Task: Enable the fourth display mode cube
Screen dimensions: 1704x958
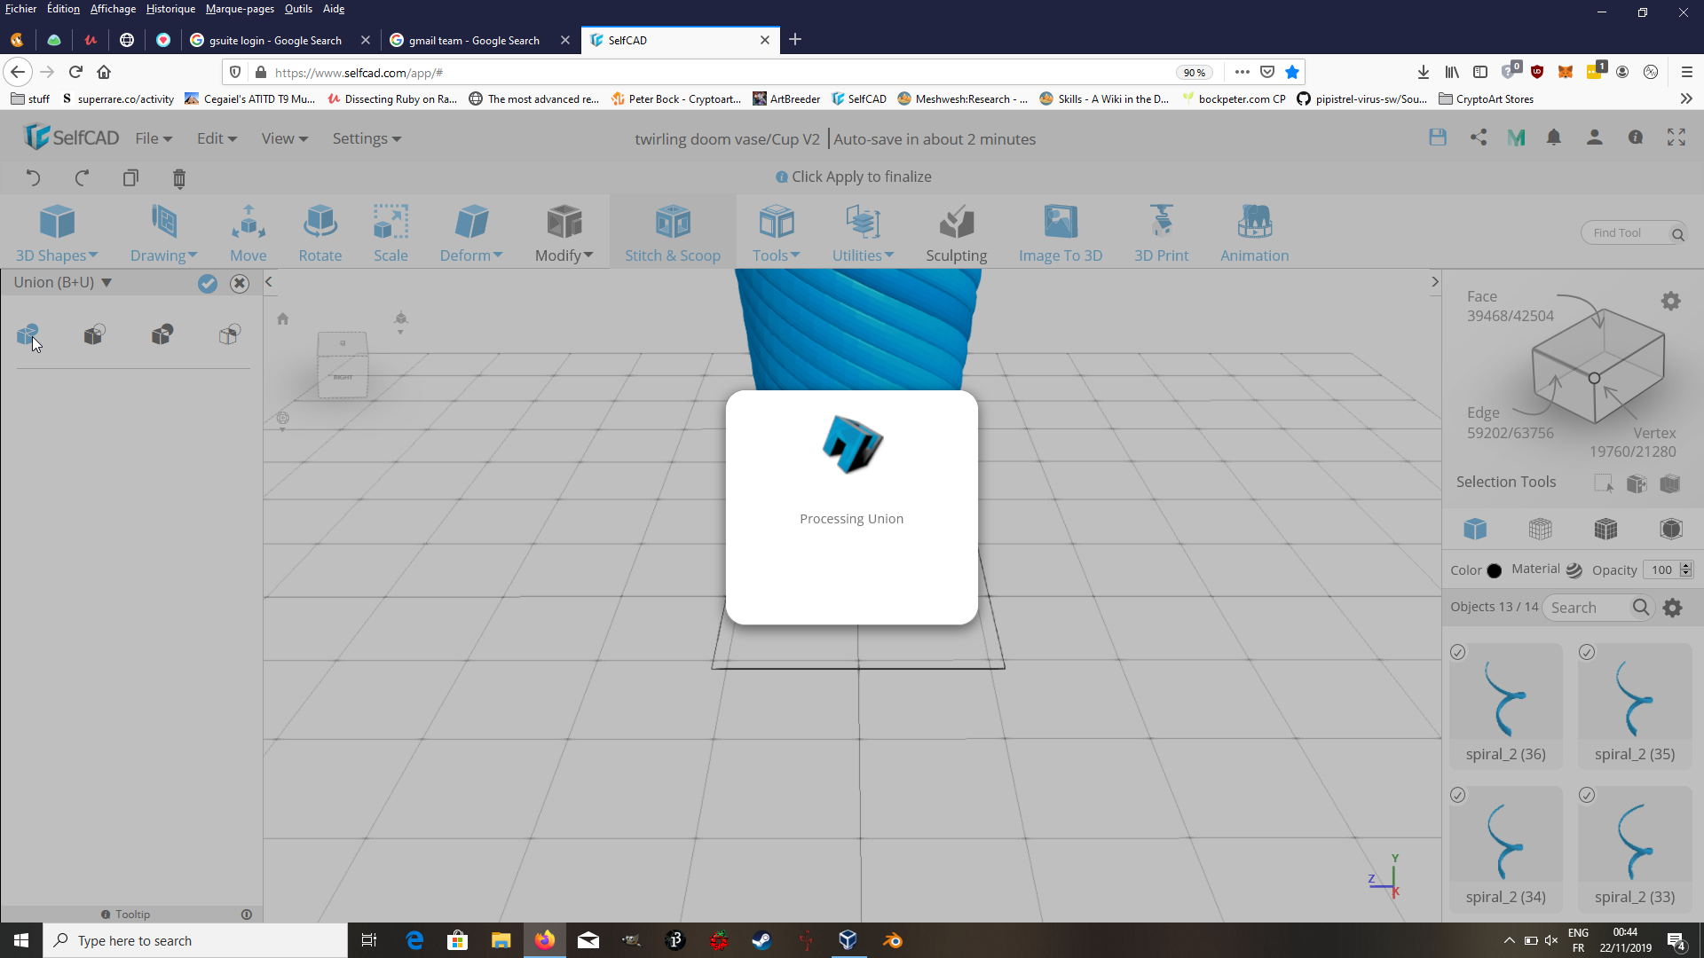Action: [x=1671, y=530]
